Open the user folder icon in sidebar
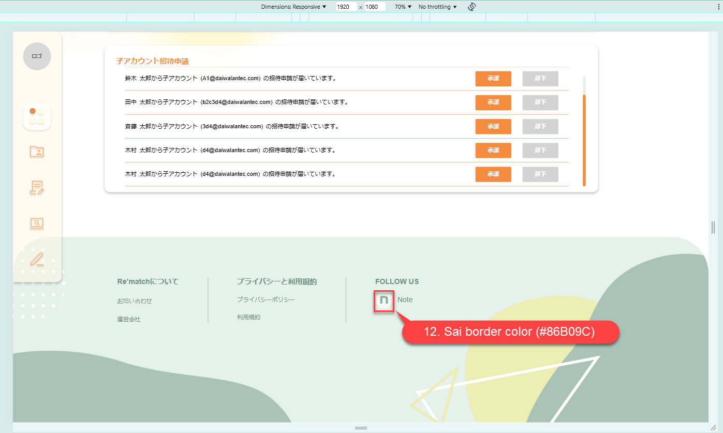Image resolution: width=723 pixels, height=433 pixels. point(37,152)
